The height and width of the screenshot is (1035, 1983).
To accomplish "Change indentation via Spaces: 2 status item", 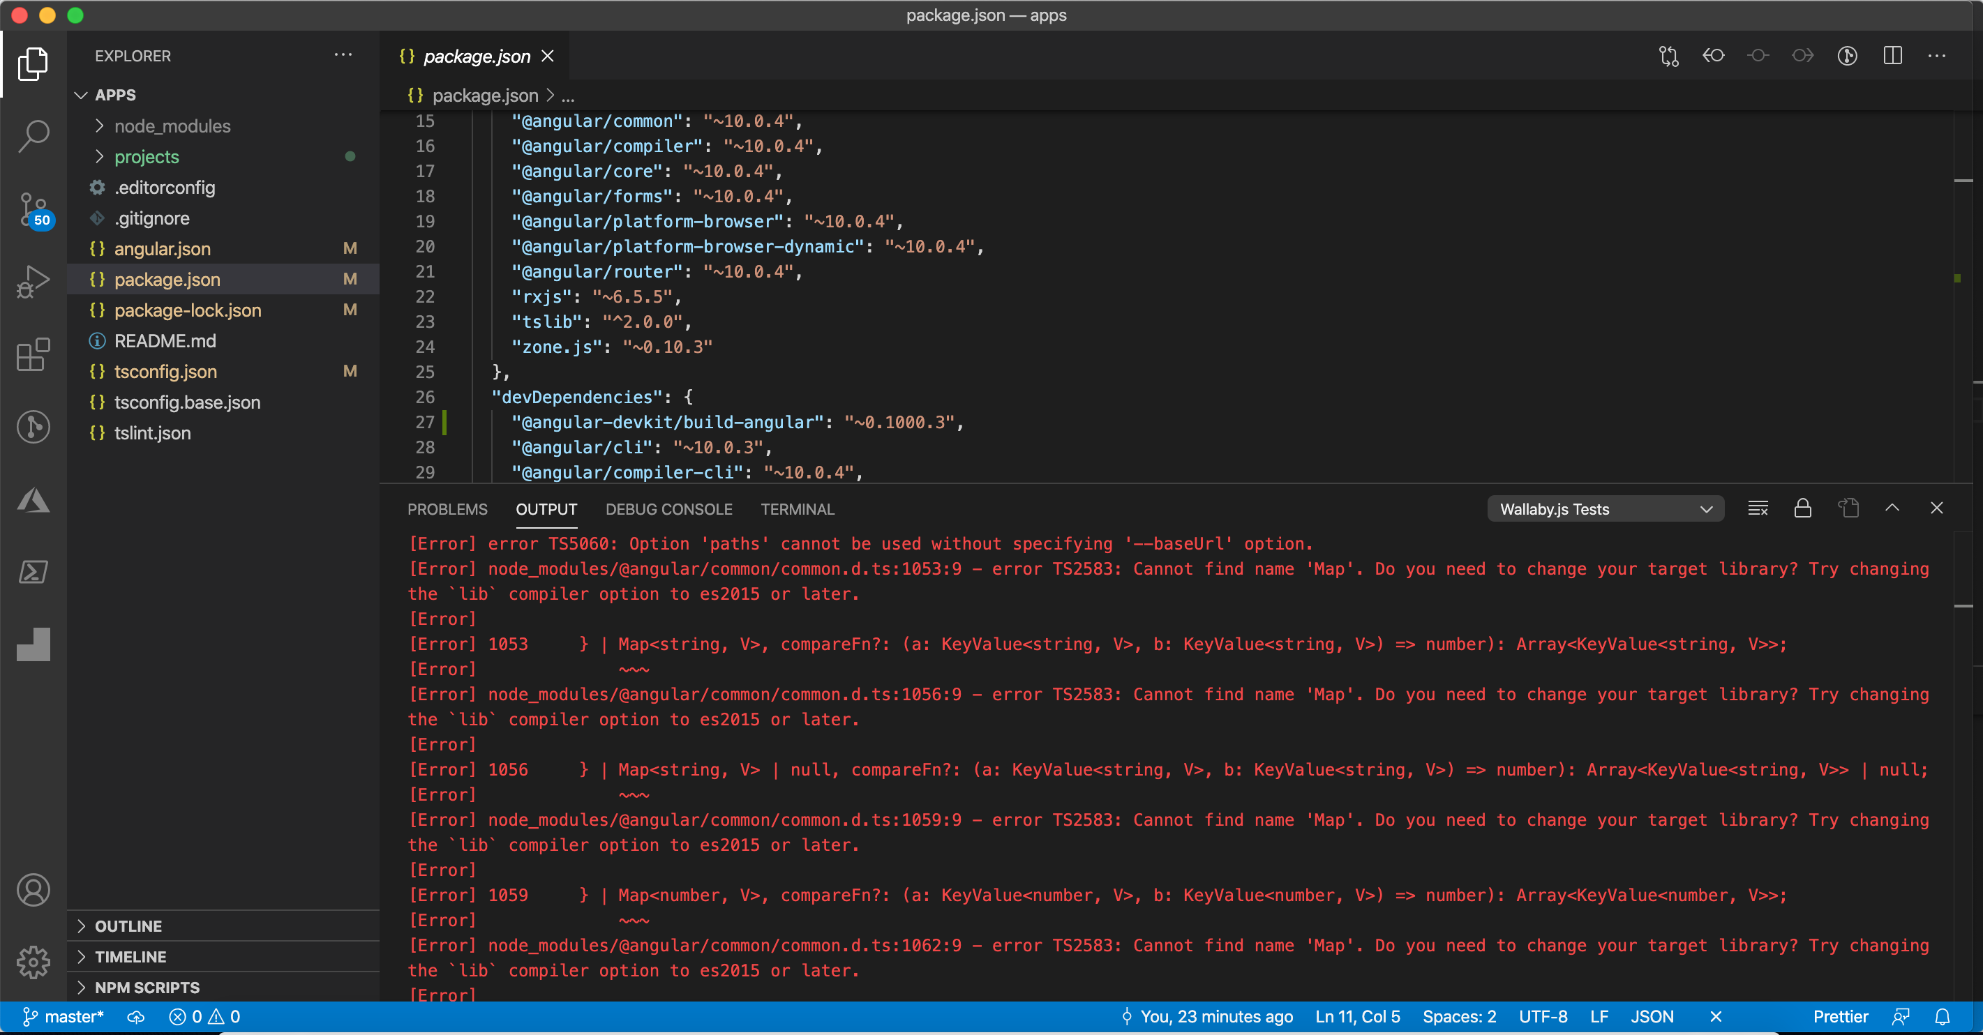I will tap(1459, 1017).
